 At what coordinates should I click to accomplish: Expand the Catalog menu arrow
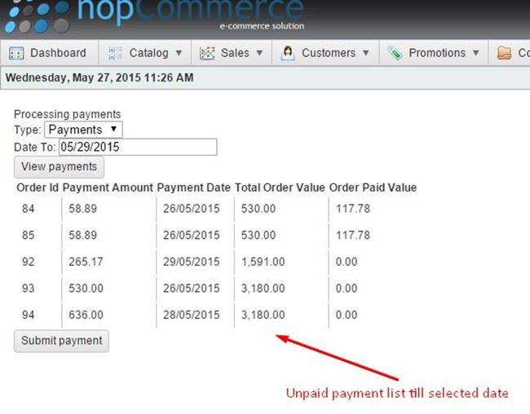point(179,53)
